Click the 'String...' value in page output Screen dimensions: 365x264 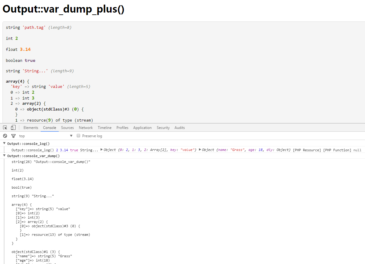(35, 71)
